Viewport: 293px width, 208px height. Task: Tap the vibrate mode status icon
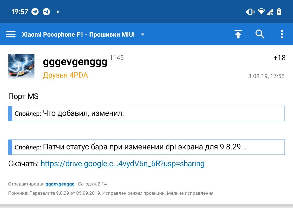coord(250,12)
